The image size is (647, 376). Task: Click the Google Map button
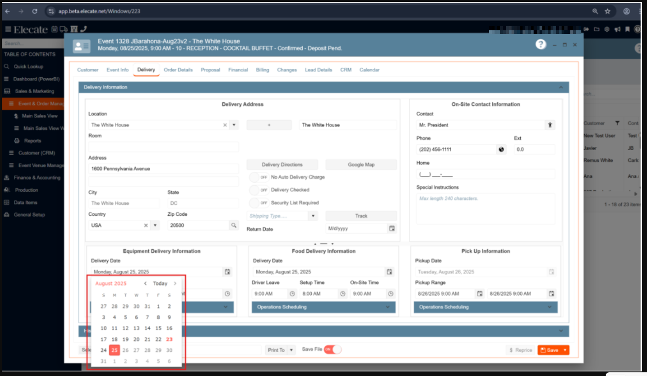tap(361, 165)
